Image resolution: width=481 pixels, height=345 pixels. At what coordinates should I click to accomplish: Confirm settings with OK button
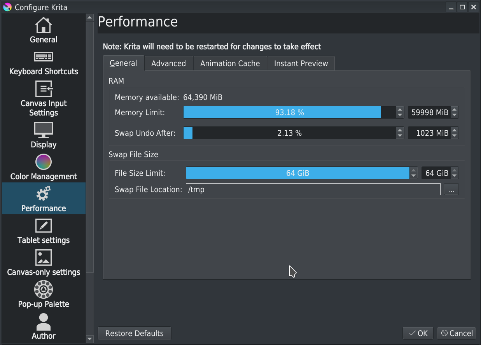pyautogui.click(x=418, y=333)
